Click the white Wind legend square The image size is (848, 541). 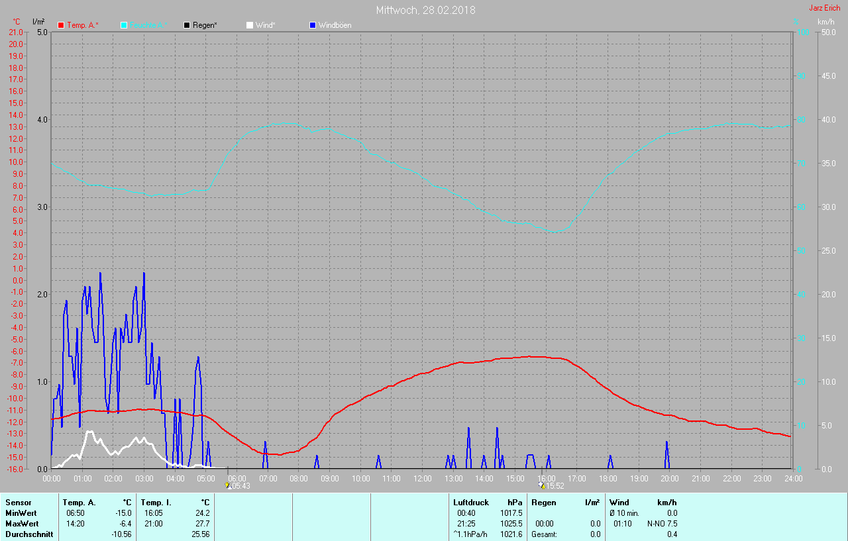pyautogui.click(x=250, y=25)
